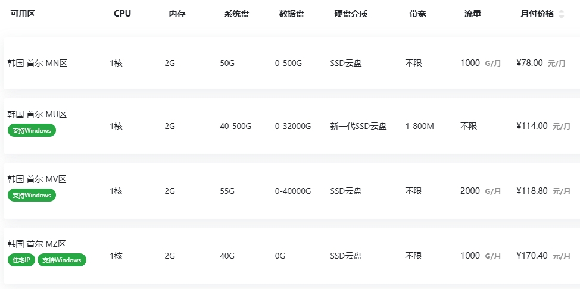The image size is (580, 289).
Task: Click the 月付价格 column header
Action: 537,14
